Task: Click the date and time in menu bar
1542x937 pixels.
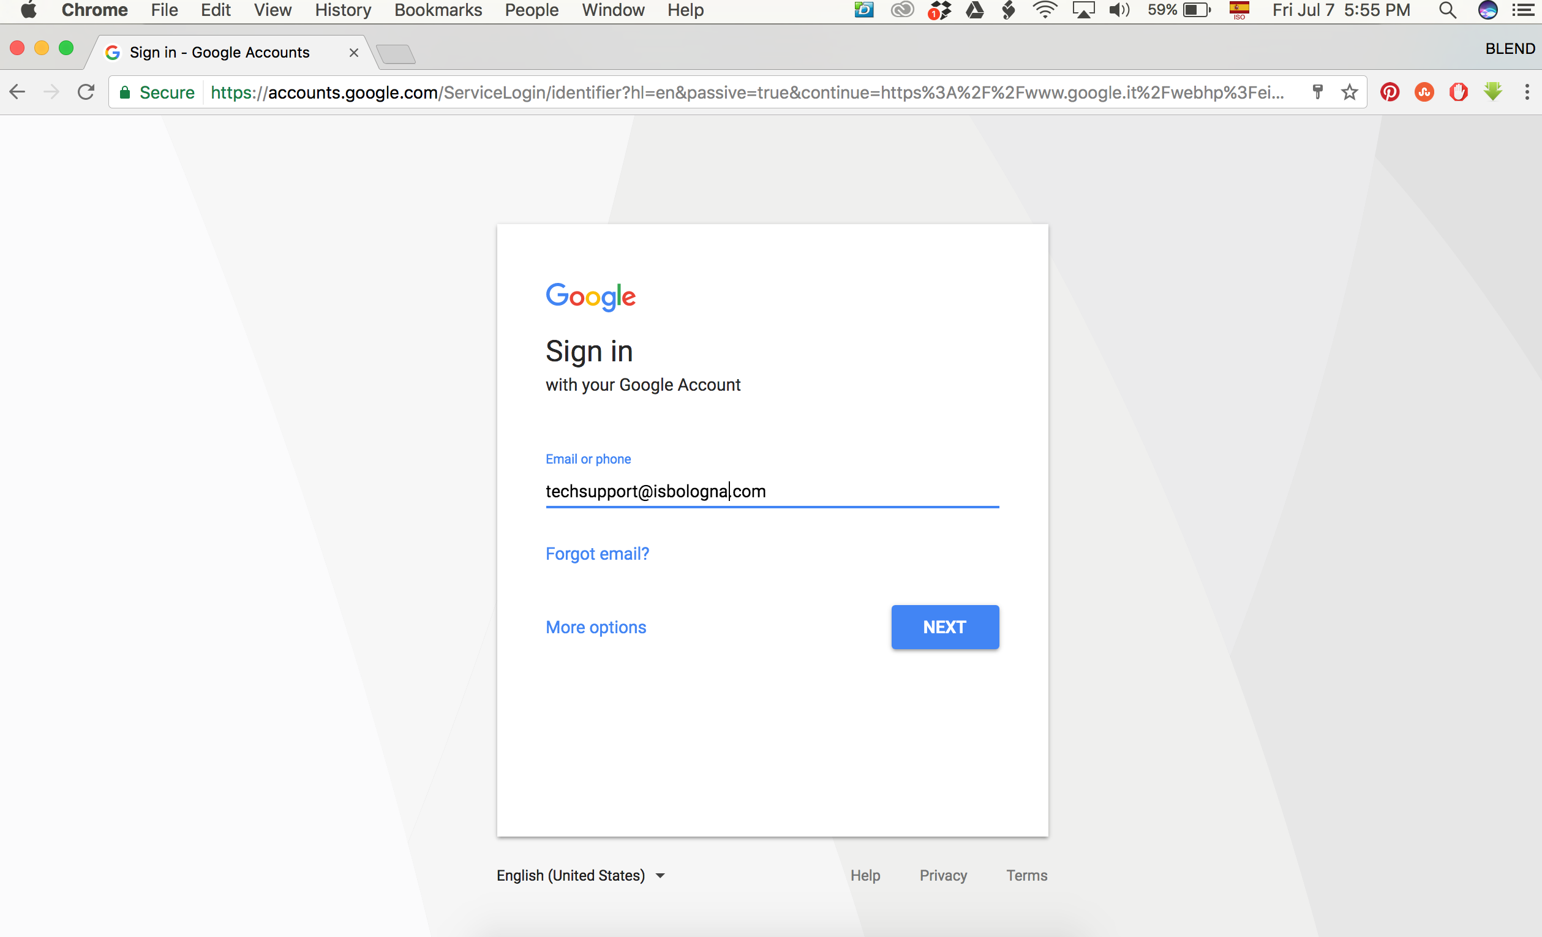Action: (1341, 10)
